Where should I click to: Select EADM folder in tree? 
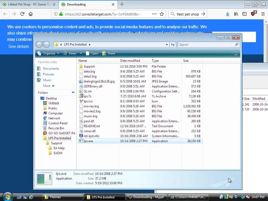coord(58,153)
